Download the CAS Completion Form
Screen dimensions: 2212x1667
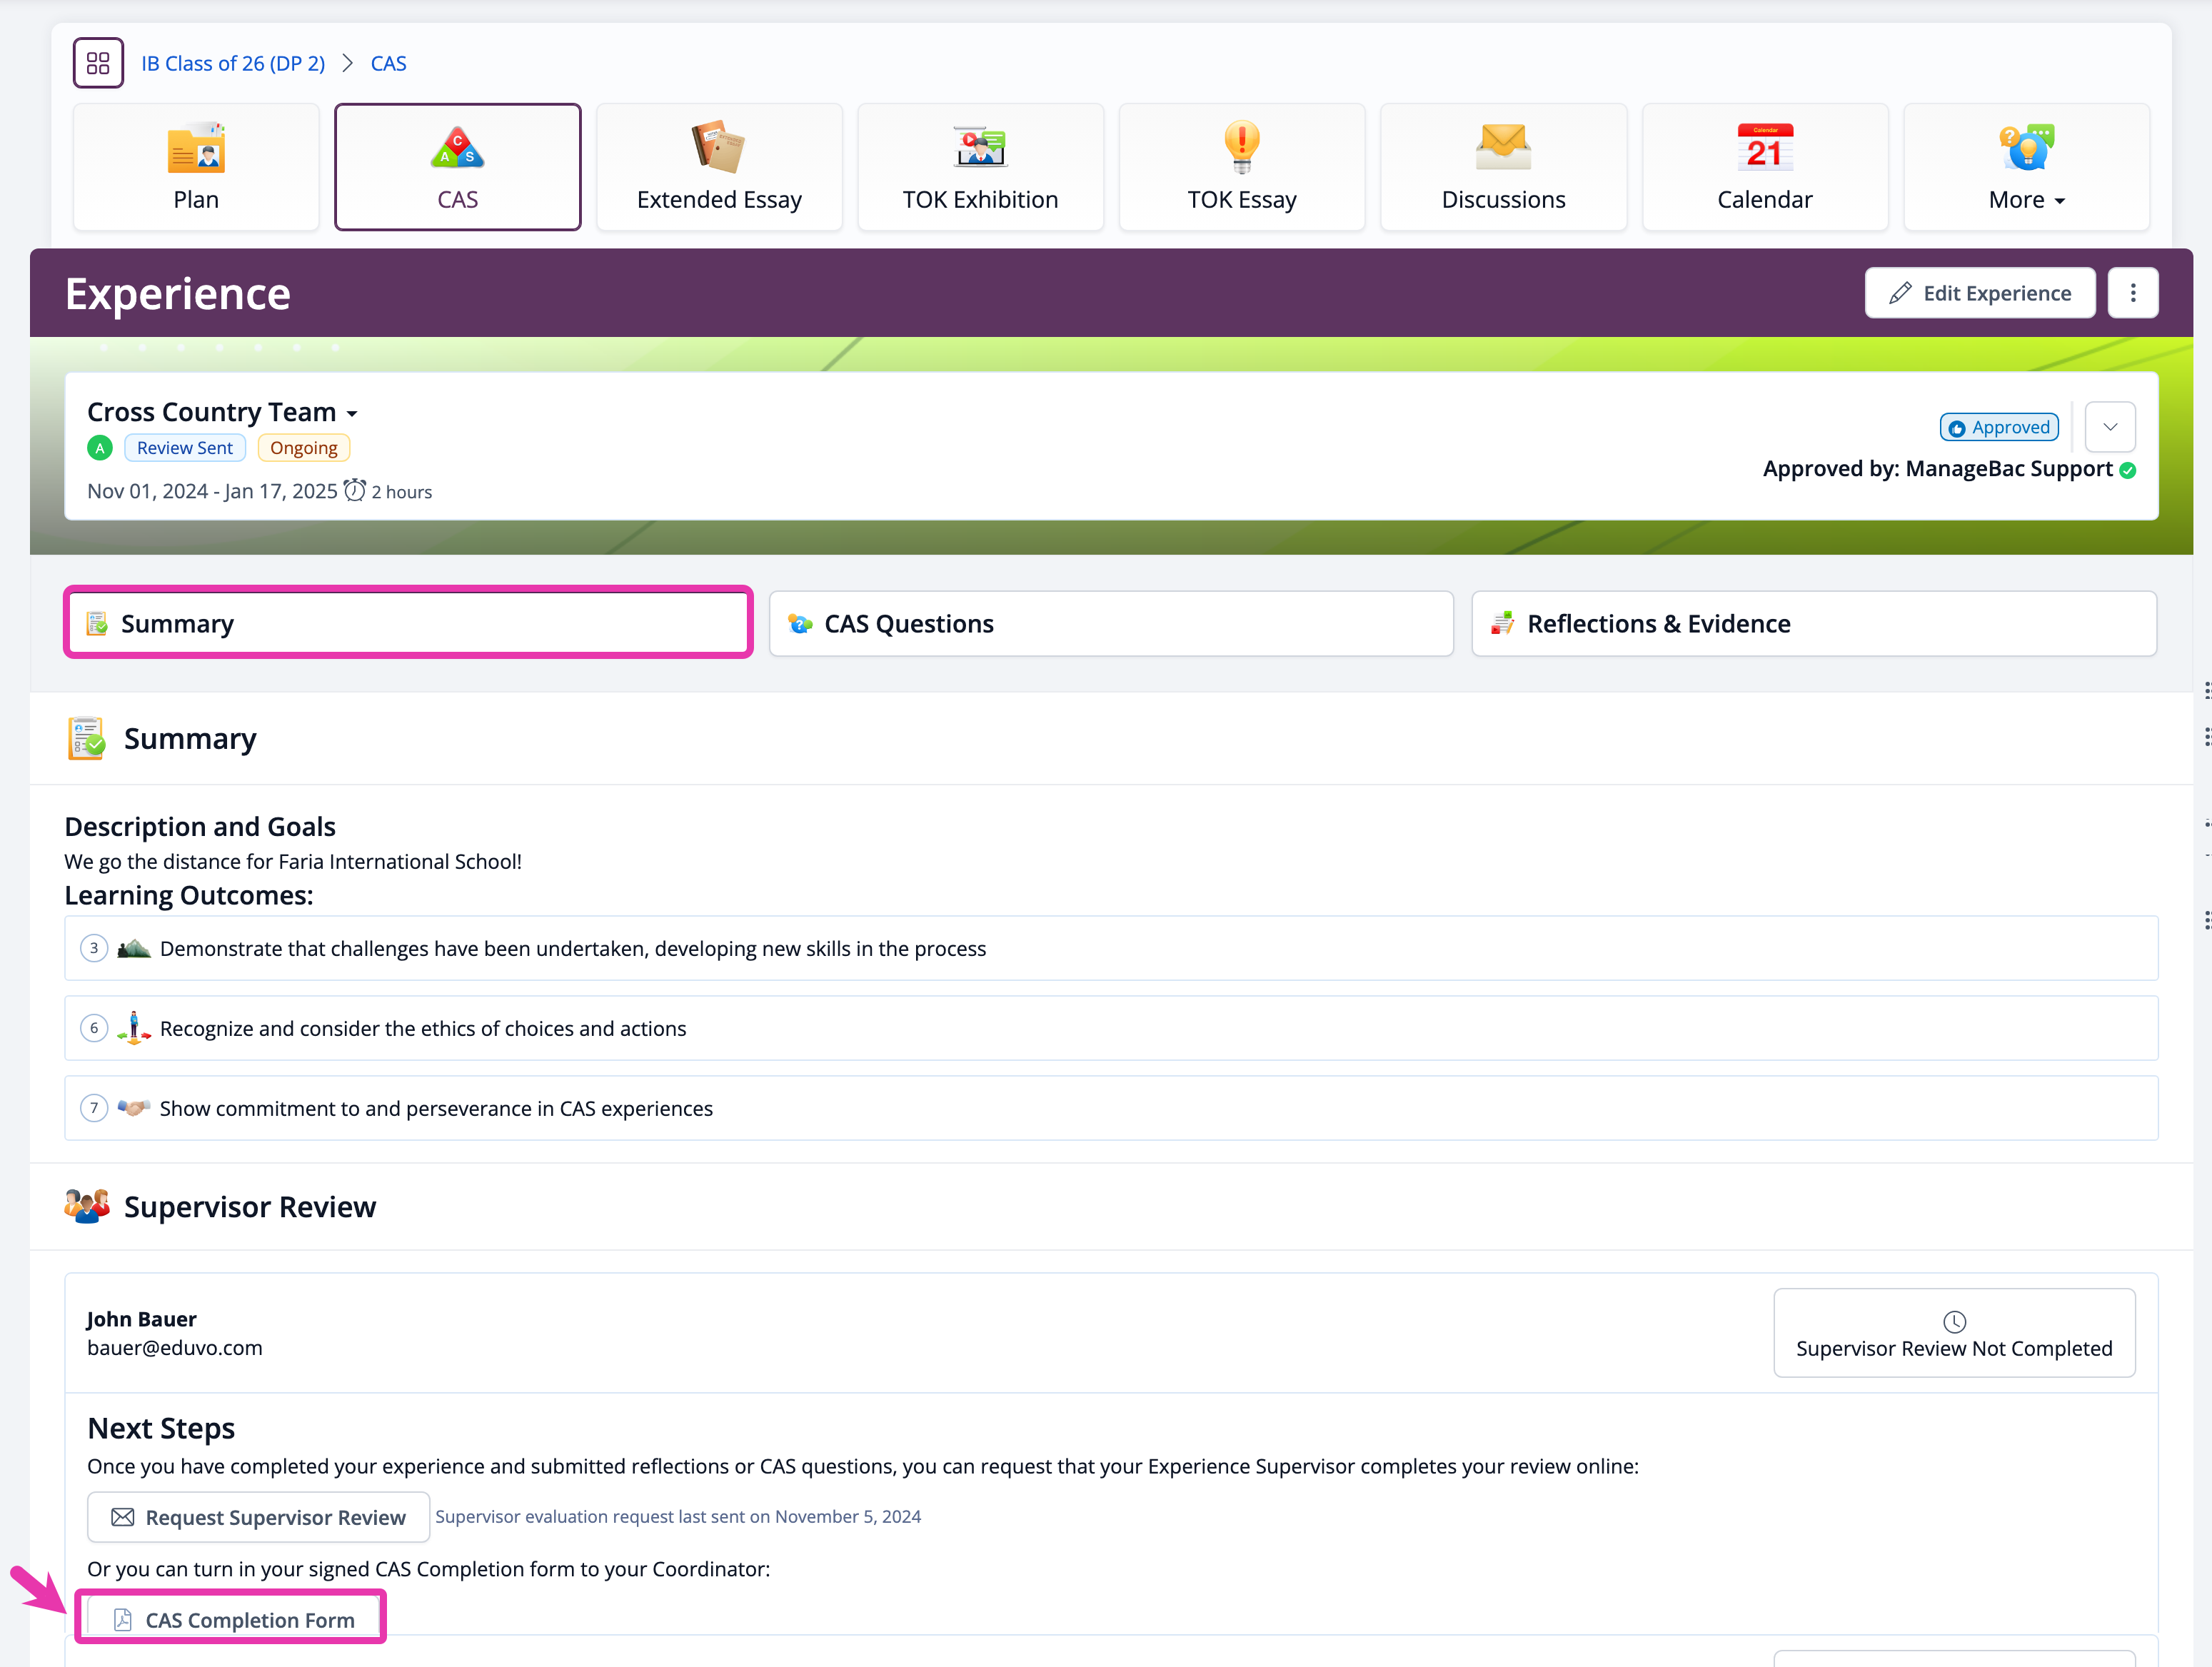coord(234,1619)
